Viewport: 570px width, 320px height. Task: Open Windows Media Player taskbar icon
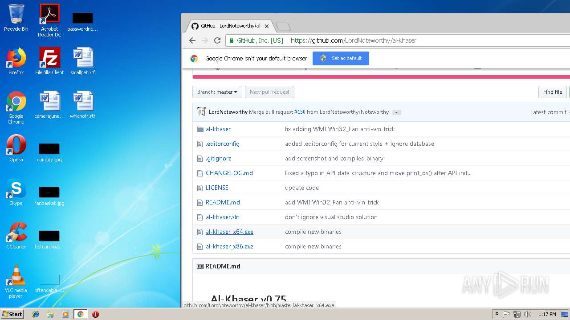coord(65,314)
